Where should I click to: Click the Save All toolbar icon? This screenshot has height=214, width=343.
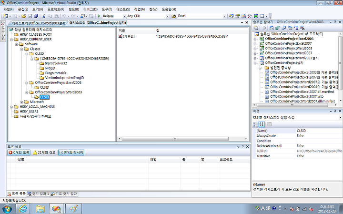click(x=36, y=16)
